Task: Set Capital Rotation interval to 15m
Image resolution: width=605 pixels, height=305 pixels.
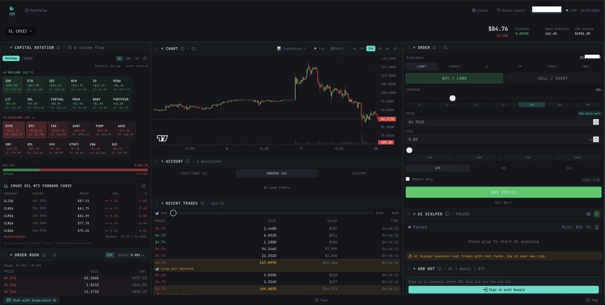Action: tap(128, 58)
